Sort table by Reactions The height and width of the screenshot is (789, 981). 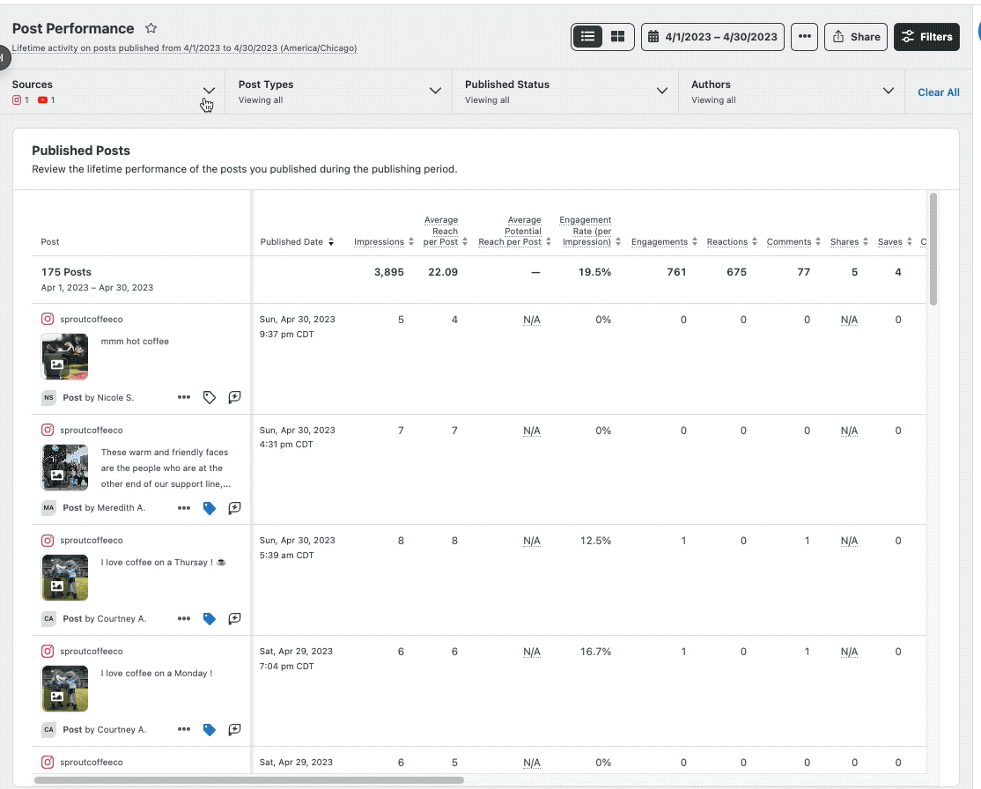(755, 242)
